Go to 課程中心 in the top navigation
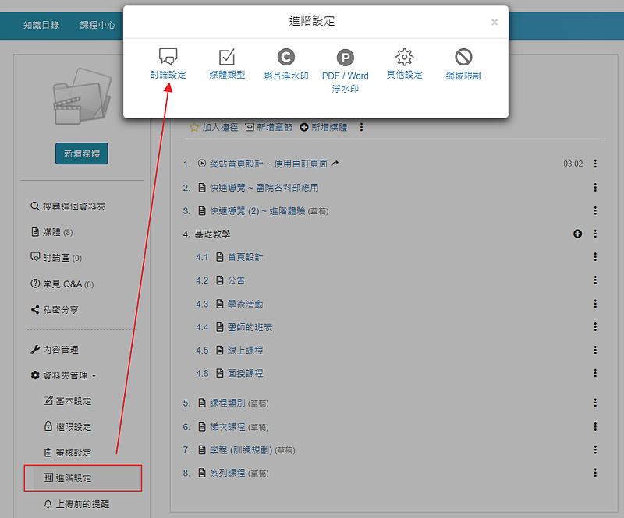Screen dimensions: 624x518 (x=97, y=25)
